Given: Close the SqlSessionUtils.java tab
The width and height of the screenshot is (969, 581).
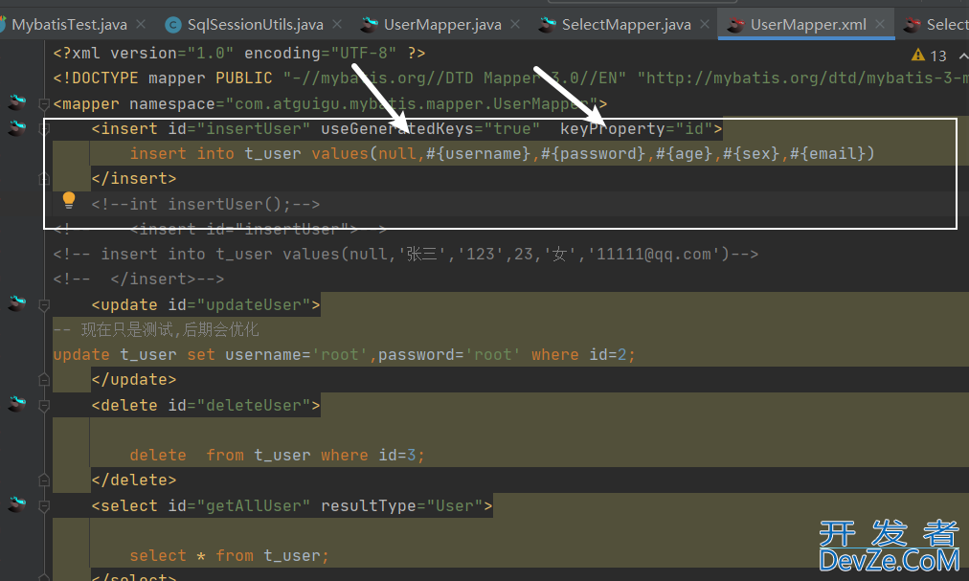Looking at the screenshot, I should tap(337, 24).
